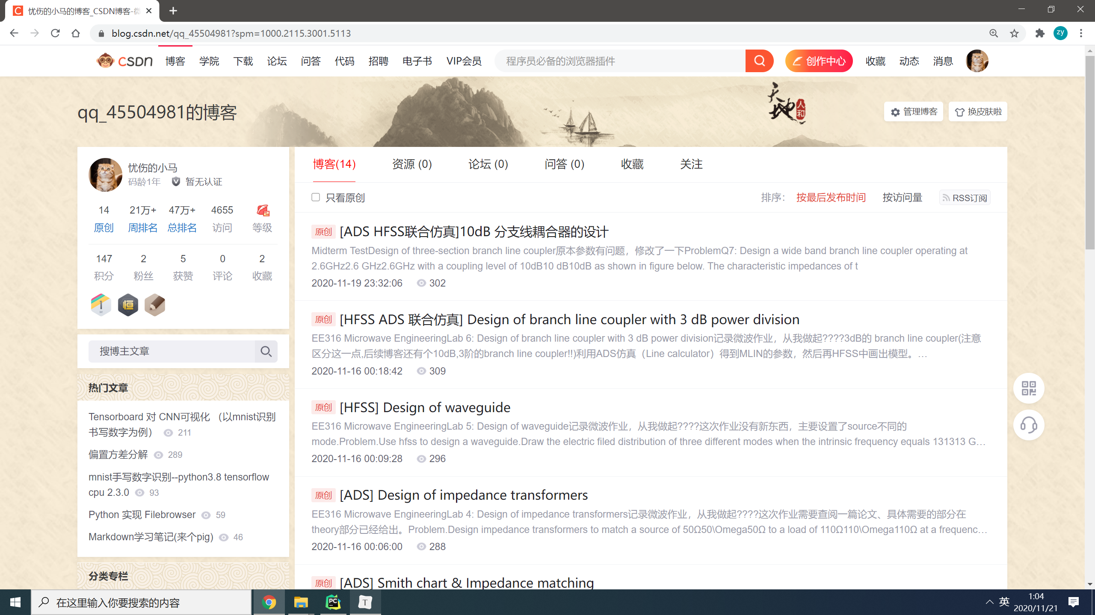
Task: Check the 只看原创 checkbox
Action: pyautogui.click(x=316, y=197)
